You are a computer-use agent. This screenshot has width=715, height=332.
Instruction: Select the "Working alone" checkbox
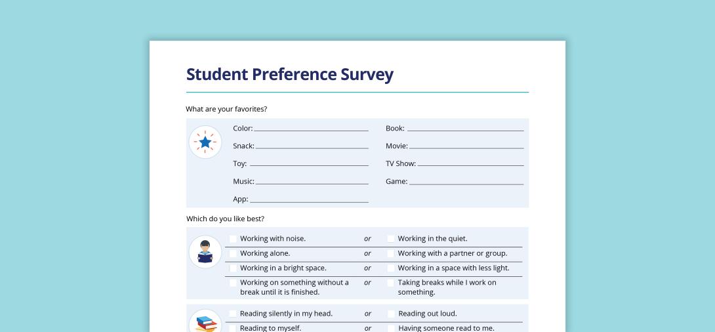[233, 253]
